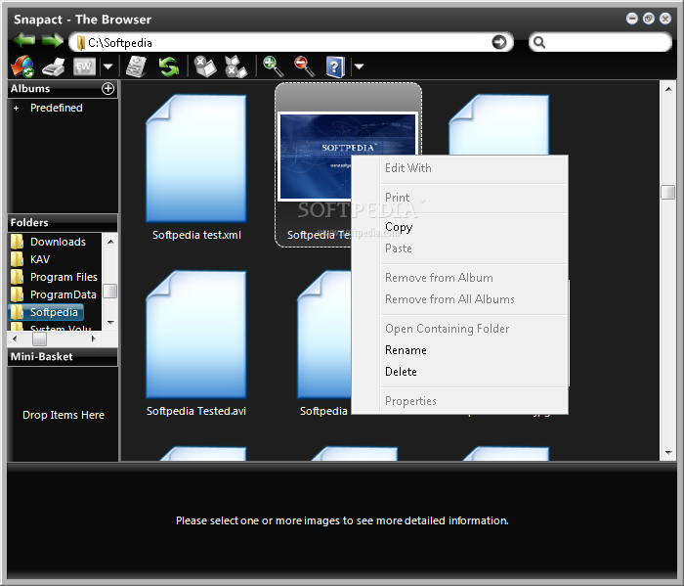Click the document stamp toolbar icon

pos(136,67)
